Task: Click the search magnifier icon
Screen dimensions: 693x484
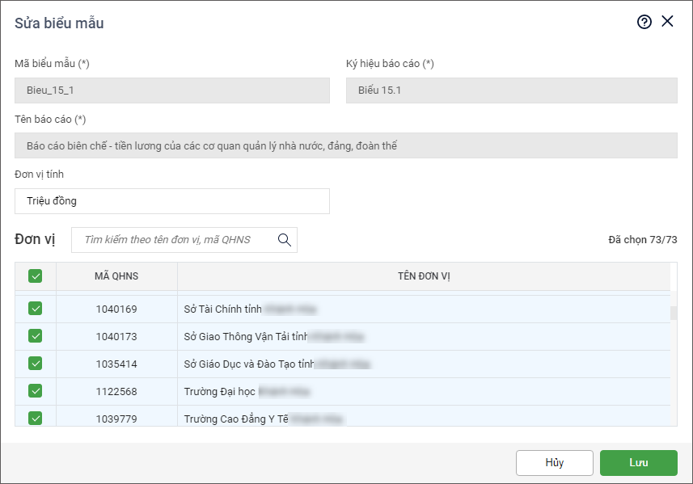Action: pyautogui.click(x=284, y=240)
